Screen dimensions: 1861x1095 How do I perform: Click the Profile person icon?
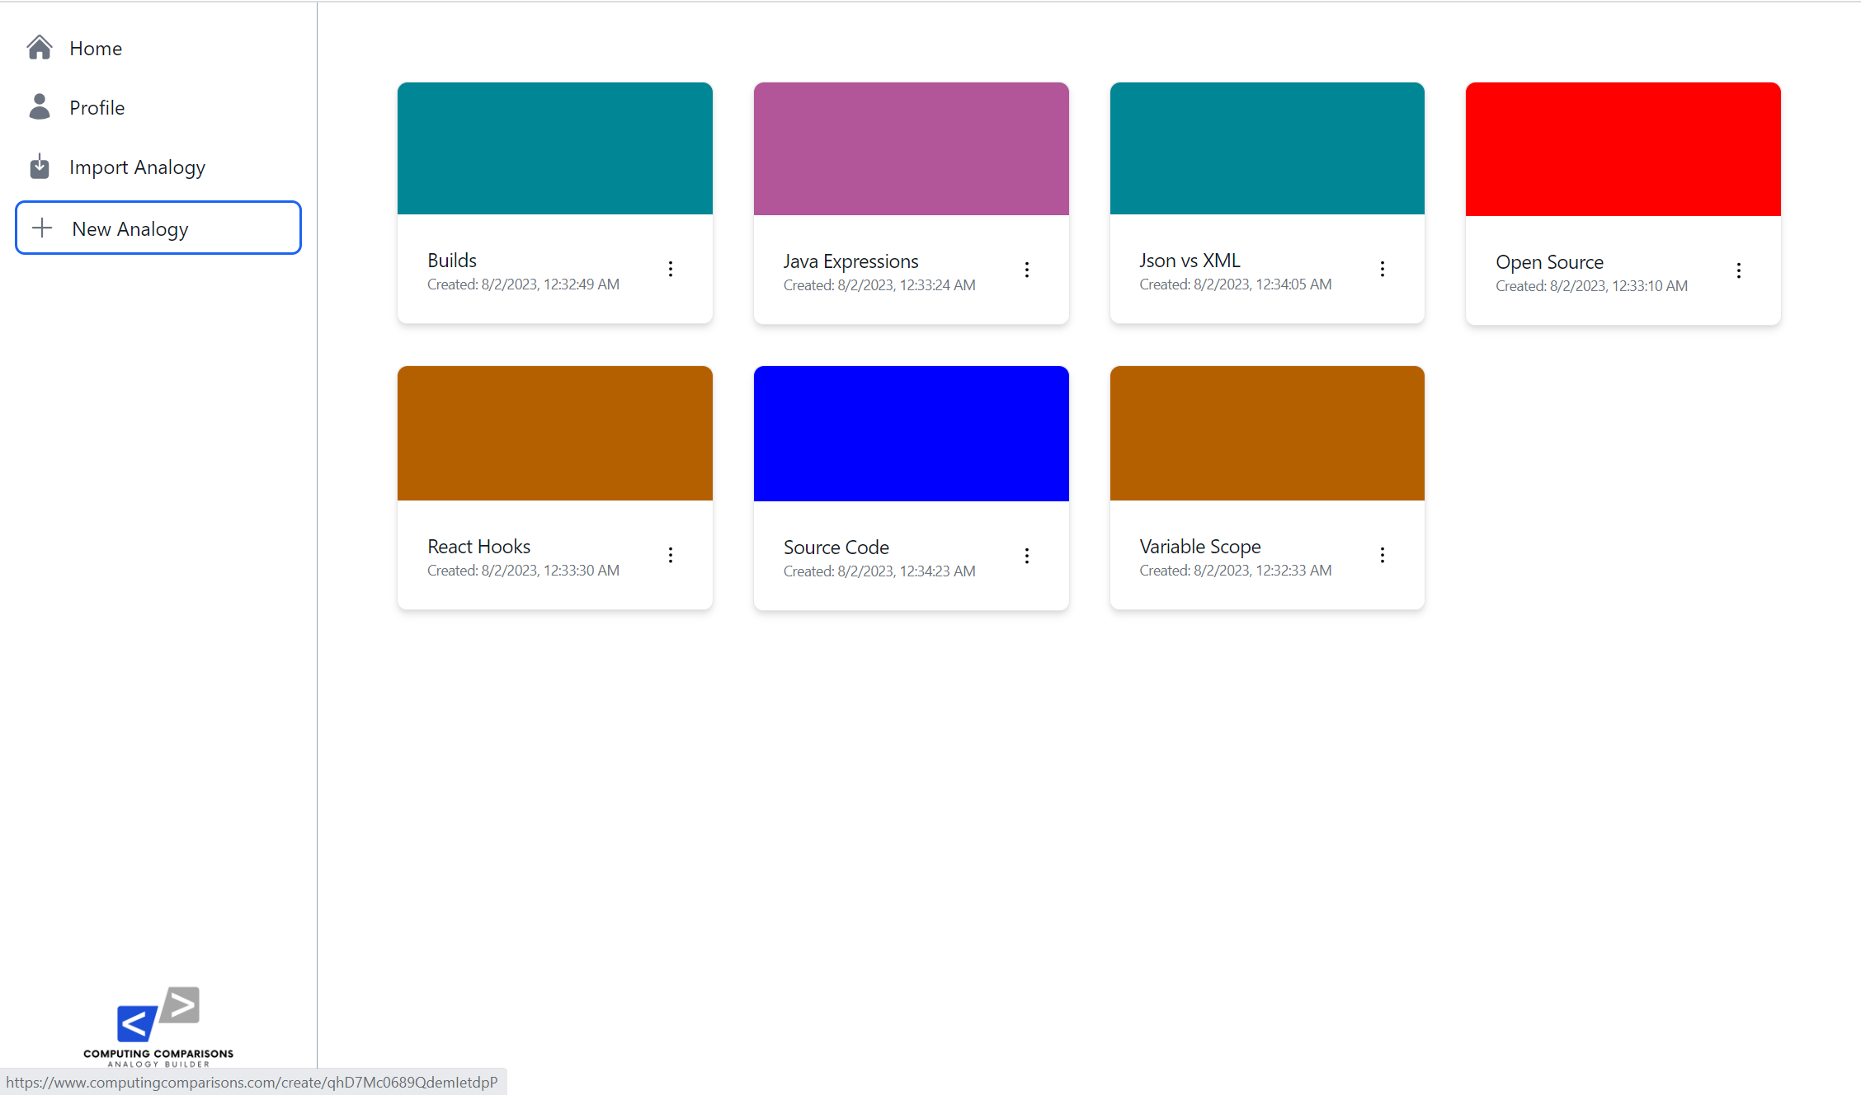coord(40,106)
